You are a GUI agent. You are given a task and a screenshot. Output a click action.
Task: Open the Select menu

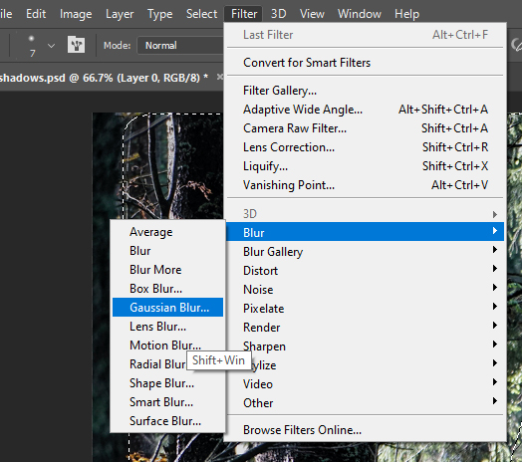click(201, 14)
